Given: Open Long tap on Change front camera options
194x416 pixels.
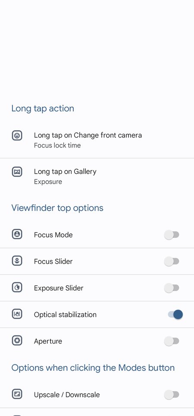Looking at the screenshot, I should (97, 140).
